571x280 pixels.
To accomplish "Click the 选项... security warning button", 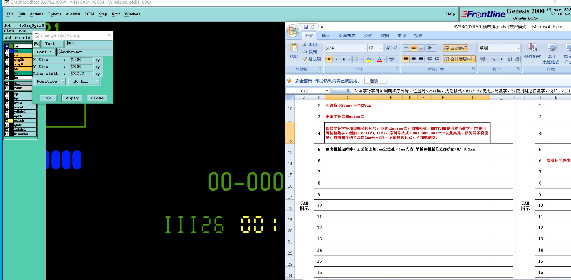I will pyautogui.click(x=375, y=81).
